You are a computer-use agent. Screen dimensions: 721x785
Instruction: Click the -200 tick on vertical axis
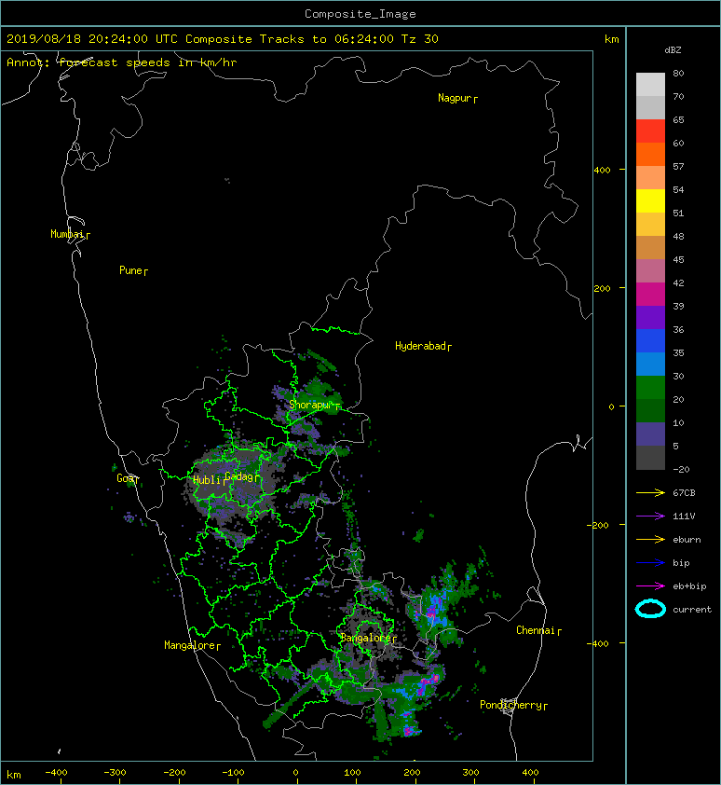click(x=598, y=525)
